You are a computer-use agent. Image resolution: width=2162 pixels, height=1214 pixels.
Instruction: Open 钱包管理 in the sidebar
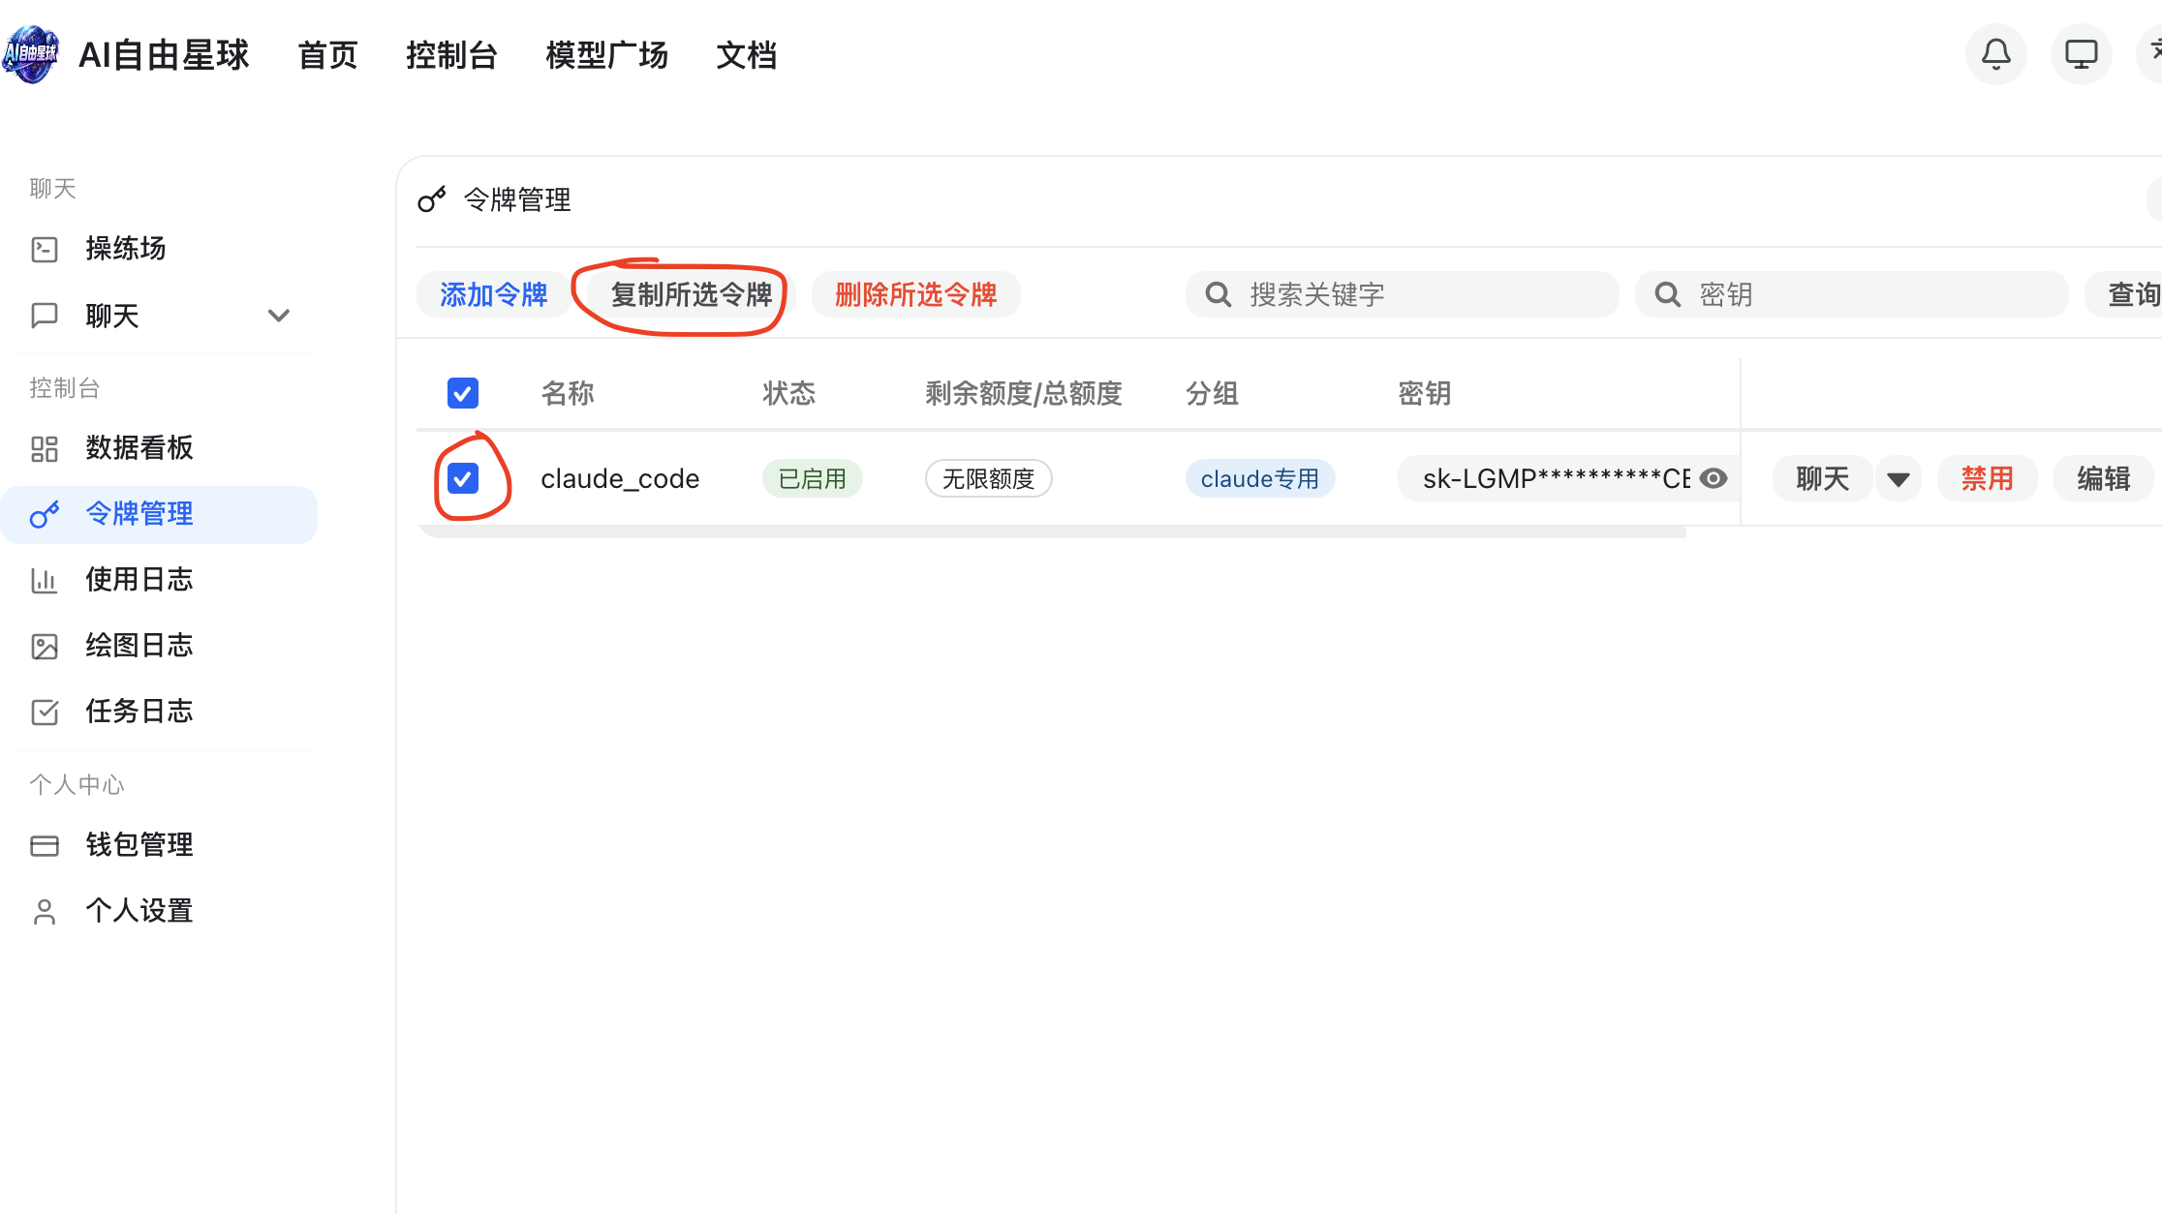point(139,845)
